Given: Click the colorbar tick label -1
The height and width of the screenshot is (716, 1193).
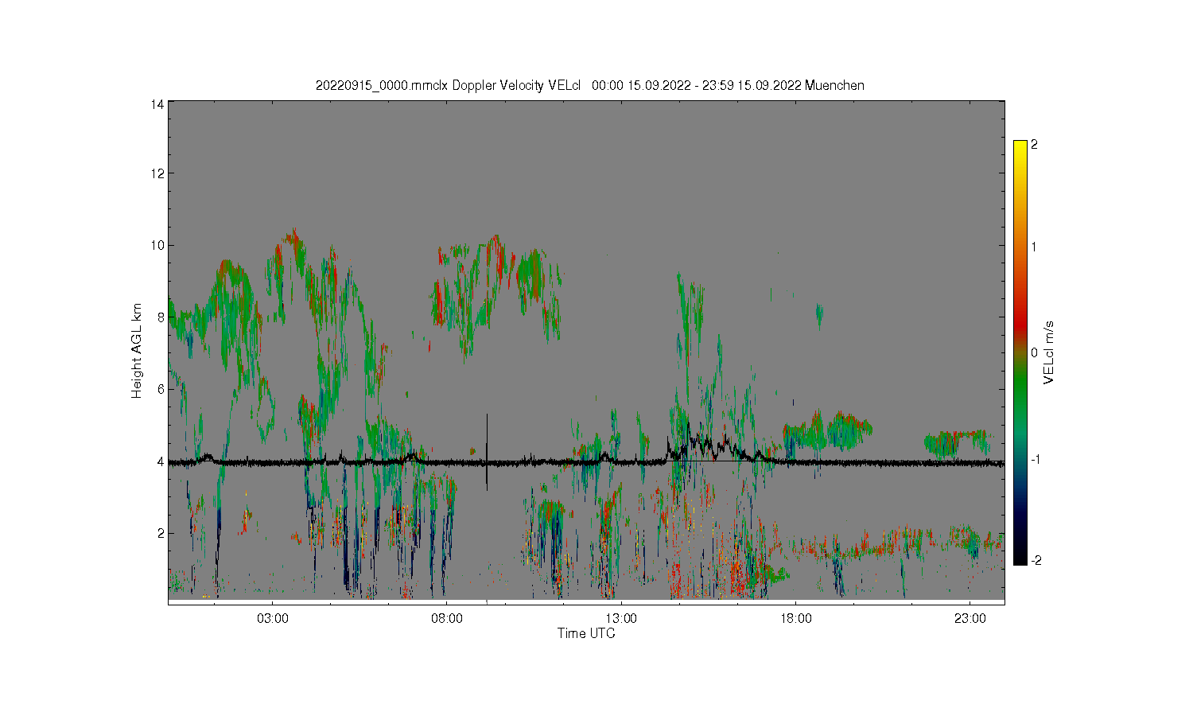Looking at the screenshot, I should pos(1034,460).
